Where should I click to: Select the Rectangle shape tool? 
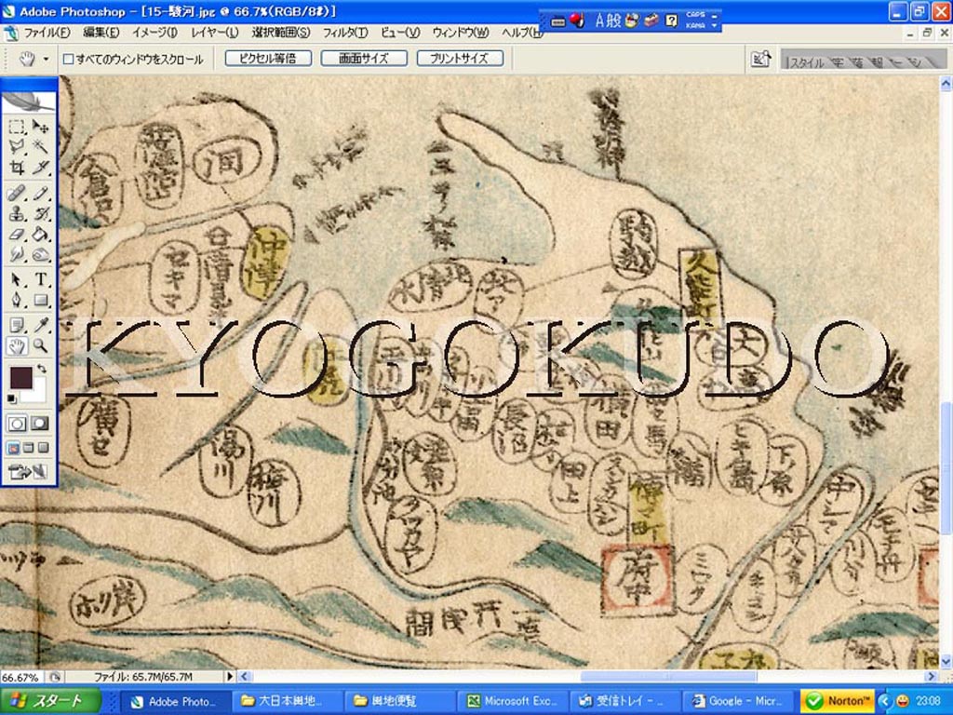[40, 300]
